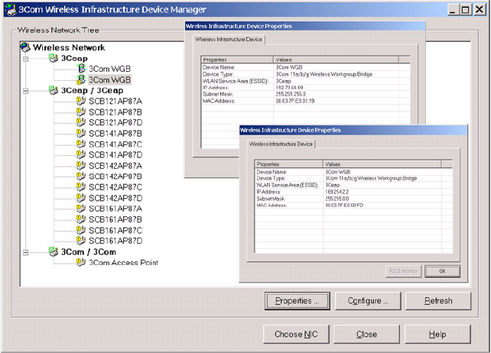491x353 pixels.
Task: Collapse the 3Ceap / 3Ceap branch
Action: point(27,90)
